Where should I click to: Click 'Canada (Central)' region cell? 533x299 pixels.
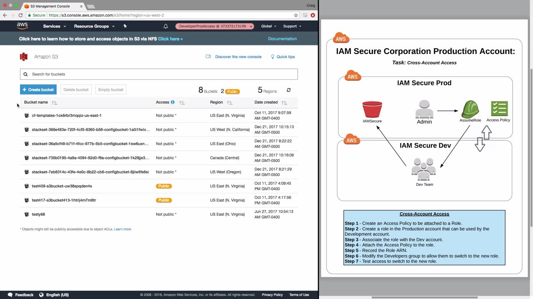point(225,158)
